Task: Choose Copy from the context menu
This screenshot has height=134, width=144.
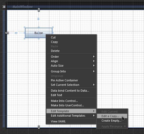Action: (71, 42)
